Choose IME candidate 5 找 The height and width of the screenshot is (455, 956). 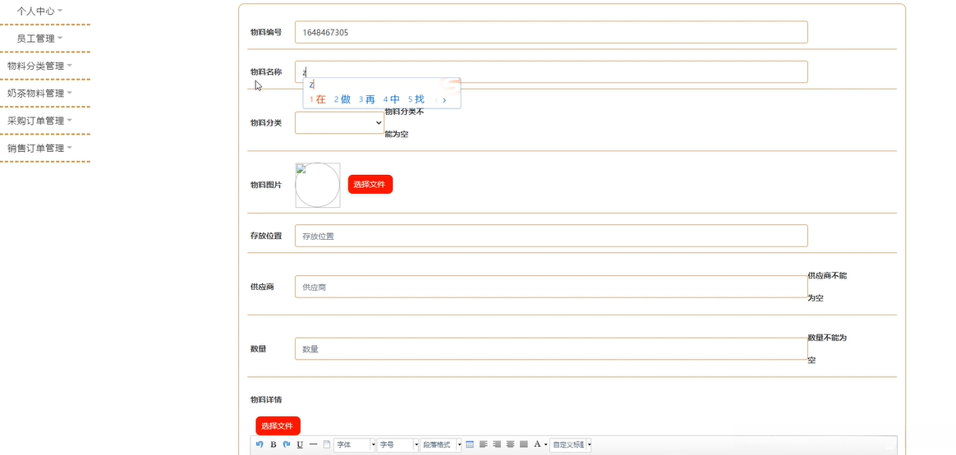(416, 99)
